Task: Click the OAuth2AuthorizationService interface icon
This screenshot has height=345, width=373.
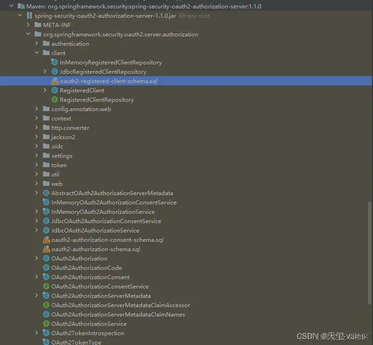Action: [46, 324]
